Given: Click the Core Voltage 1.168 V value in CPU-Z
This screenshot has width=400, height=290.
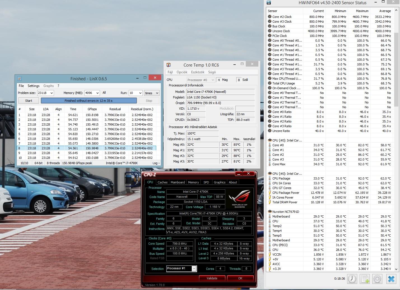Looking at the screenshot, I should (215, 207).
